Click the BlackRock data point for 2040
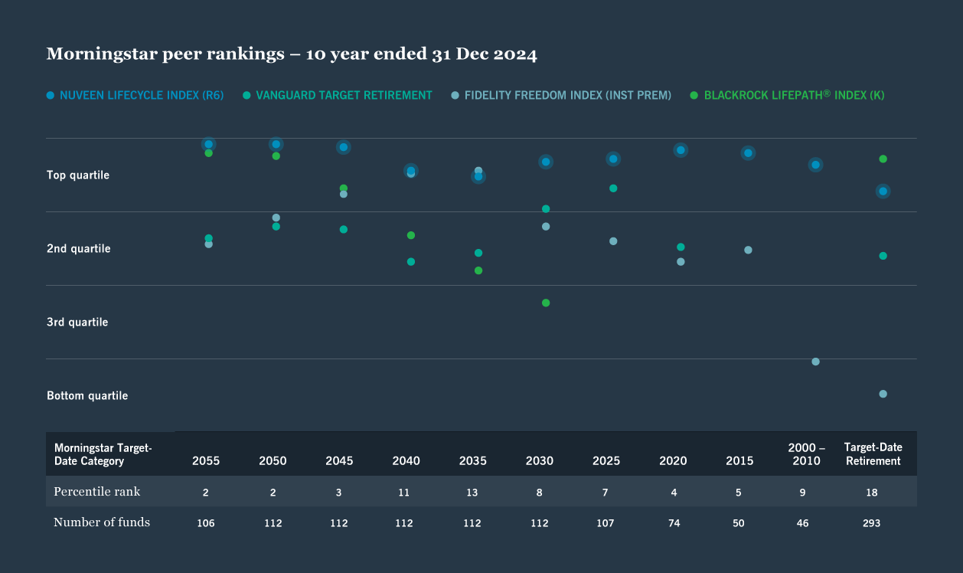This screenshot has height=573, width=963. click(x=411, y=235)
